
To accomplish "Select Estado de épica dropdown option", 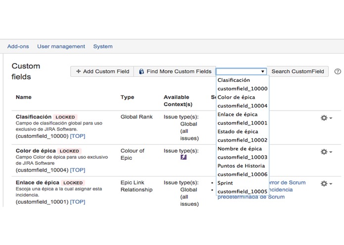I will [x=243, y=131].
